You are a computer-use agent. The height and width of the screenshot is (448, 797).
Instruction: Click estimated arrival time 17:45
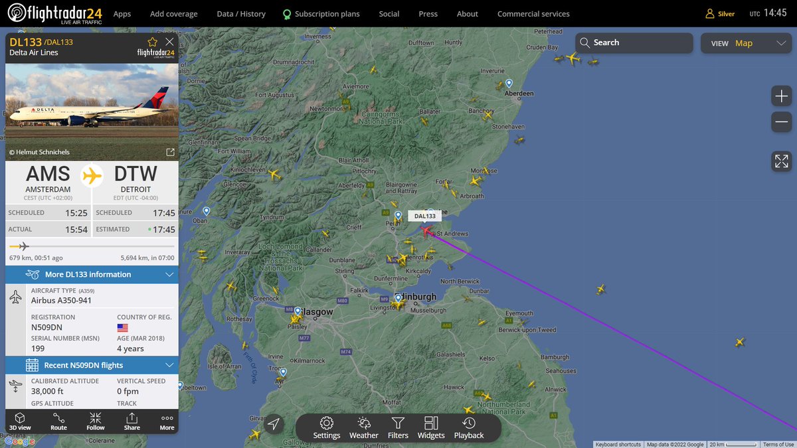tap(163, 230)
